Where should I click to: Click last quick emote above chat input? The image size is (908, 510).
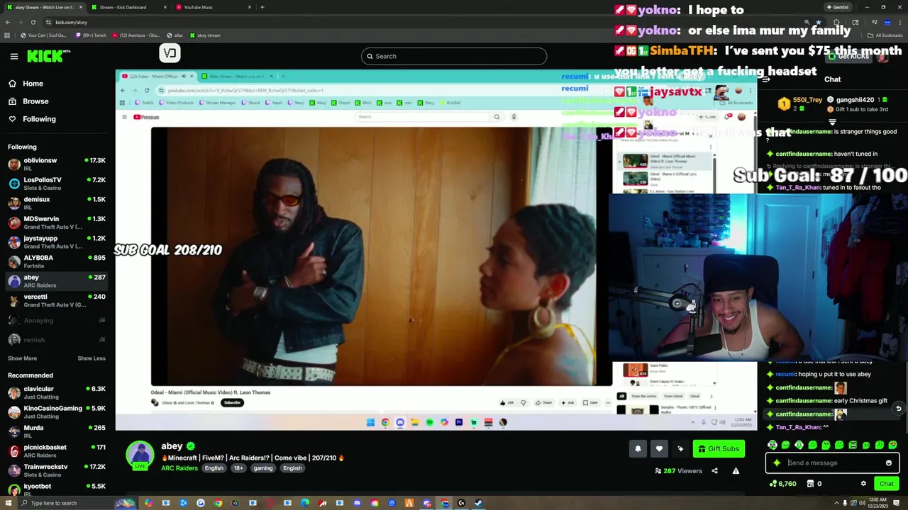click(x=893, y=445)
